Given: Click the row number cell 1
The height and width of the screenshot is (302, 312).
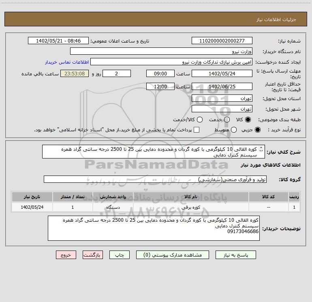Looking at the screenshot, I should click(x=294, y=207).
